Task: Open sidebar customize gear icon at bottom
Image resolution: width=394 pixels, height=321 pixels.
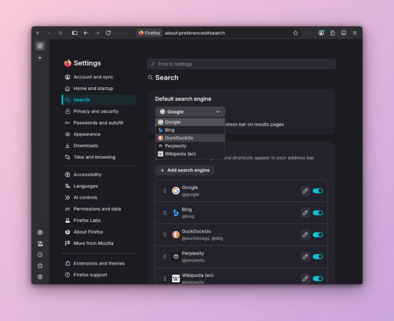Action: coord(40,277)
